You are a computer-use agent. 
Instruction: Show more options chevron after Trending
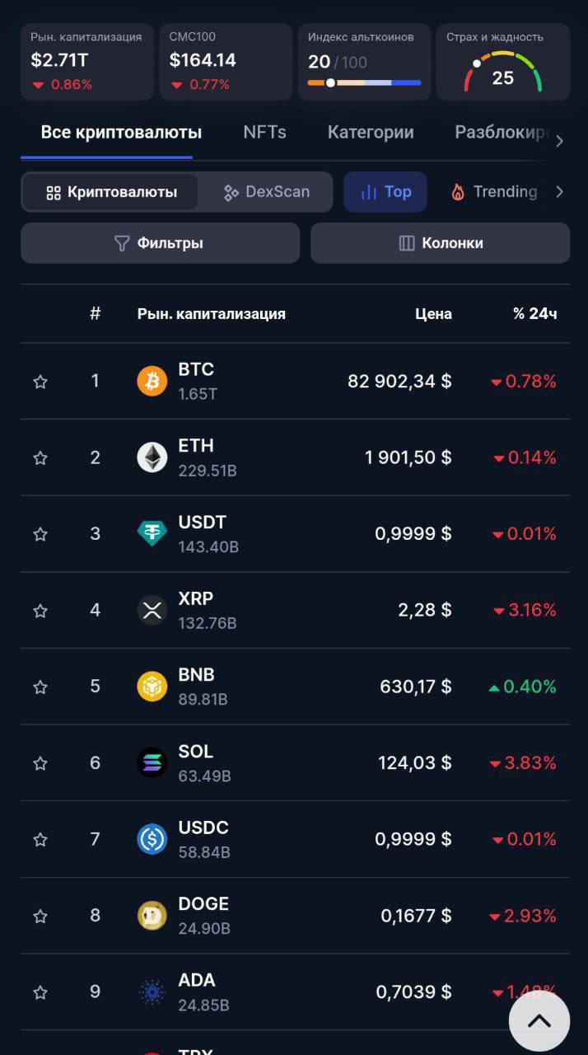pos(559,192)
